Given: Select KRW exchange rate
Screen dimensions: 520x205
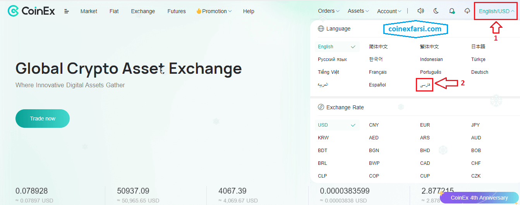Looking at the screenshot, I should [x=323, y=138].
